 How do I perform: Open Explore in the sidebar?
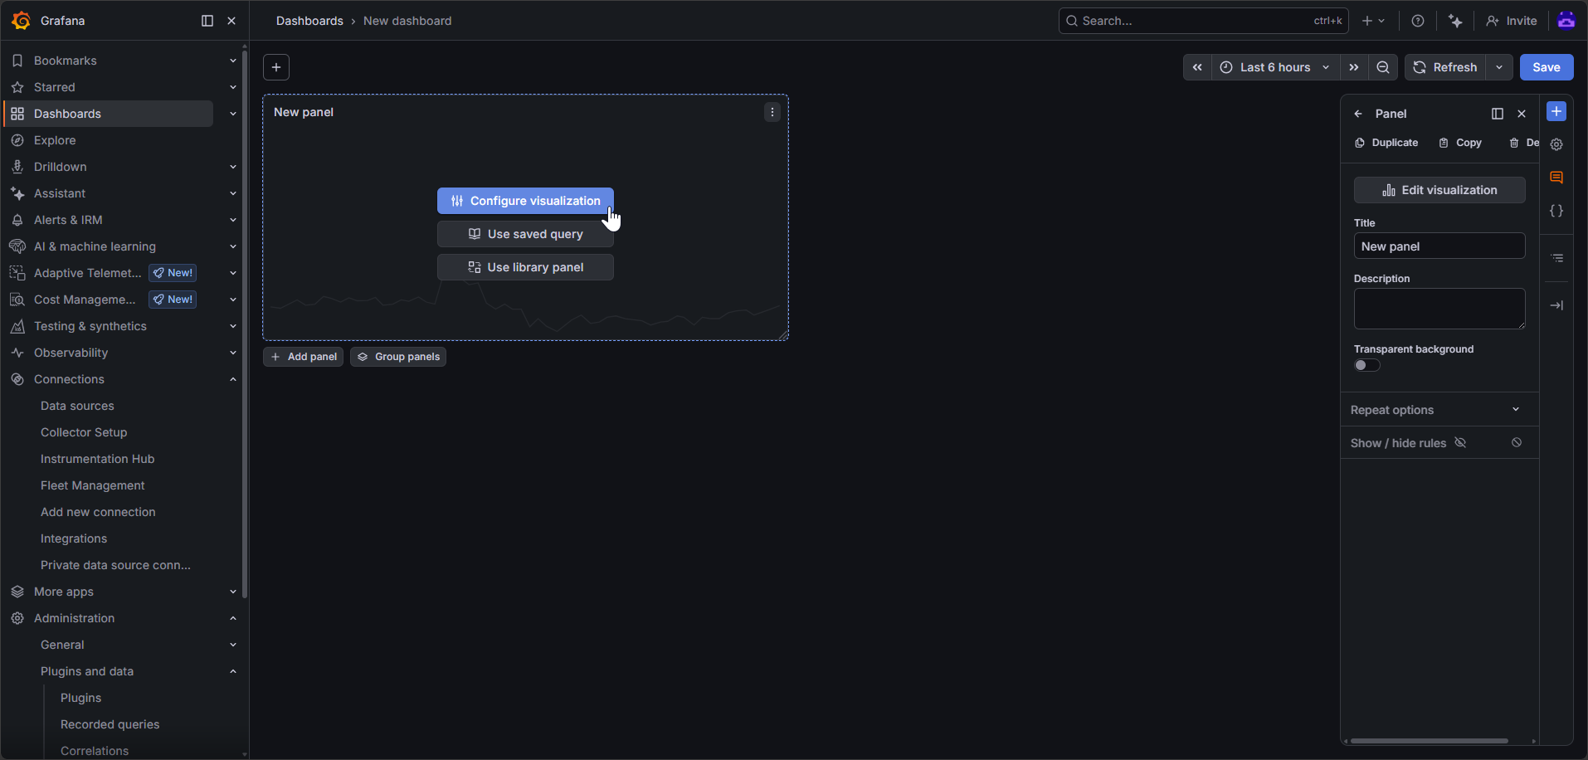pyautogui.click(x=55, y=140)
